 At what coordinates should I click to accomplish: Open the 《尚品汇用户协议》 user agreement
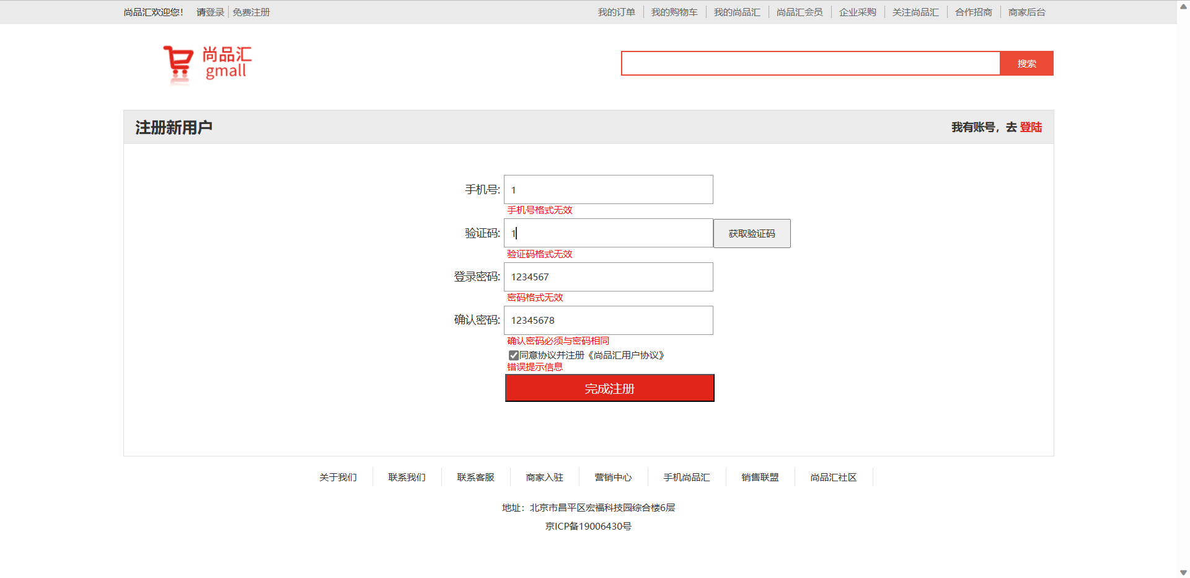coord(627,355)
